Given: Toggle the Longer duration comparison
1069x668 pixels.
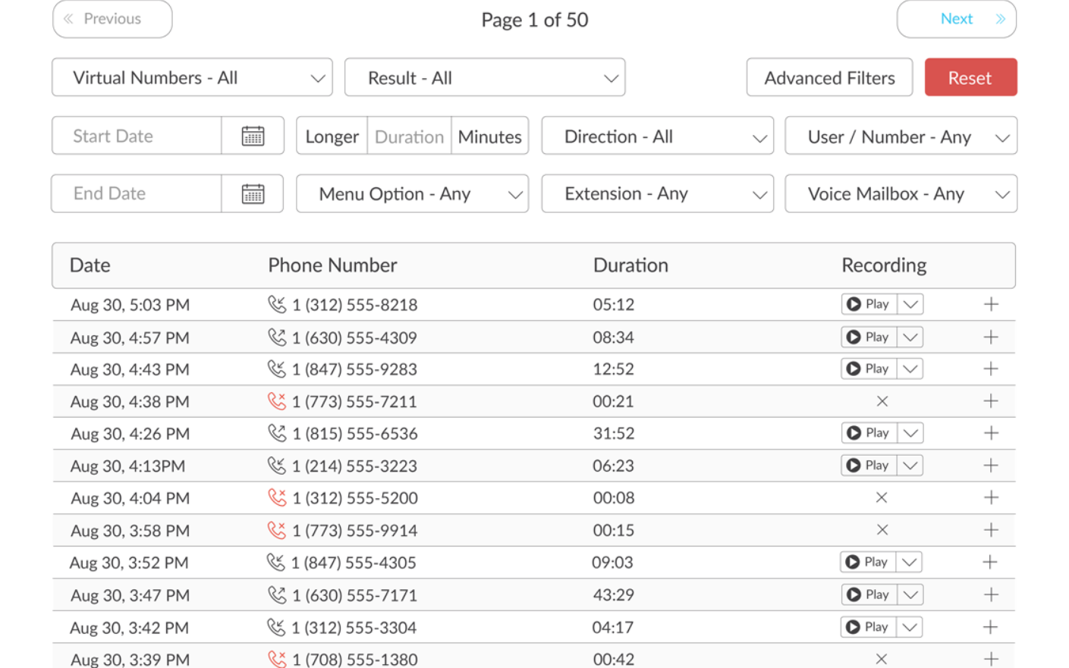Looking at the screenshot, I should pyautogui.click(x=332, y=136).
